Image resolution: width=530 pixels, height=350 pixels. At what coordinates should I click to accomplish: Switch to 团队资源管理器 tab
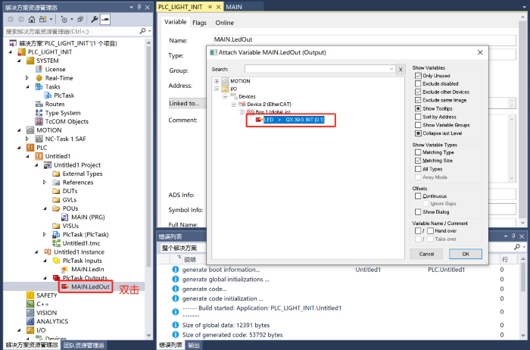tap(84, 345)
